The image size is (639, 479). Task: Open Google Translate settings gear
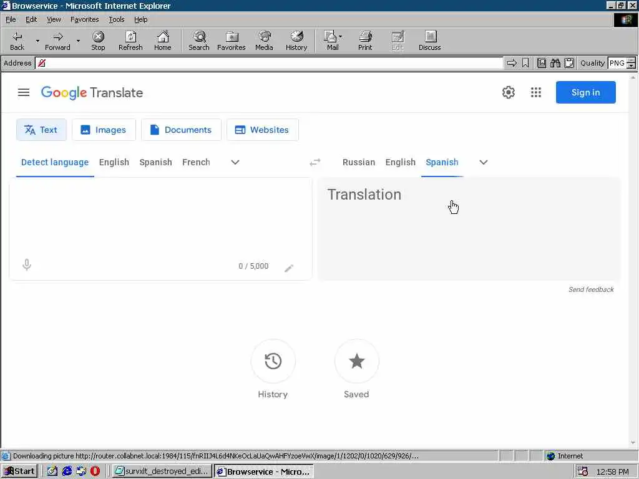pyautogui.click(x=508, y=92)
